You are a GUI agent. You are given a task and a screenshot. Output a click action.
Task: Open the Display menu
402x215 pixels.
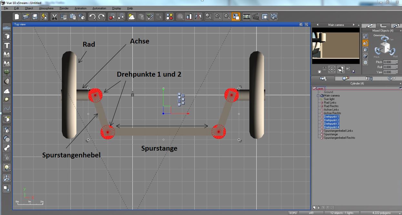117,8
